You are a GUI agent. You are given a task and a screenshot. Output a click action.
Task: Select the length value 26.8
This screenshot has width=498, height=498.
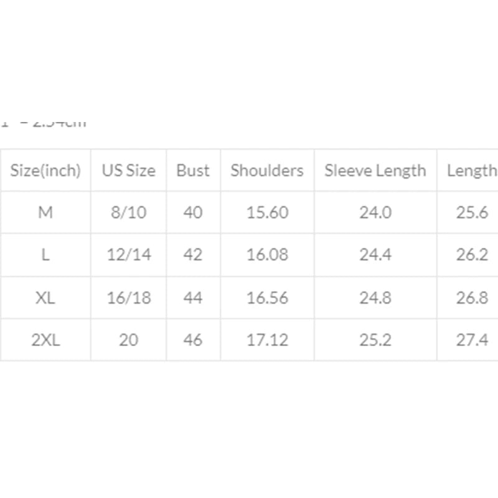(x=472, y=298)
